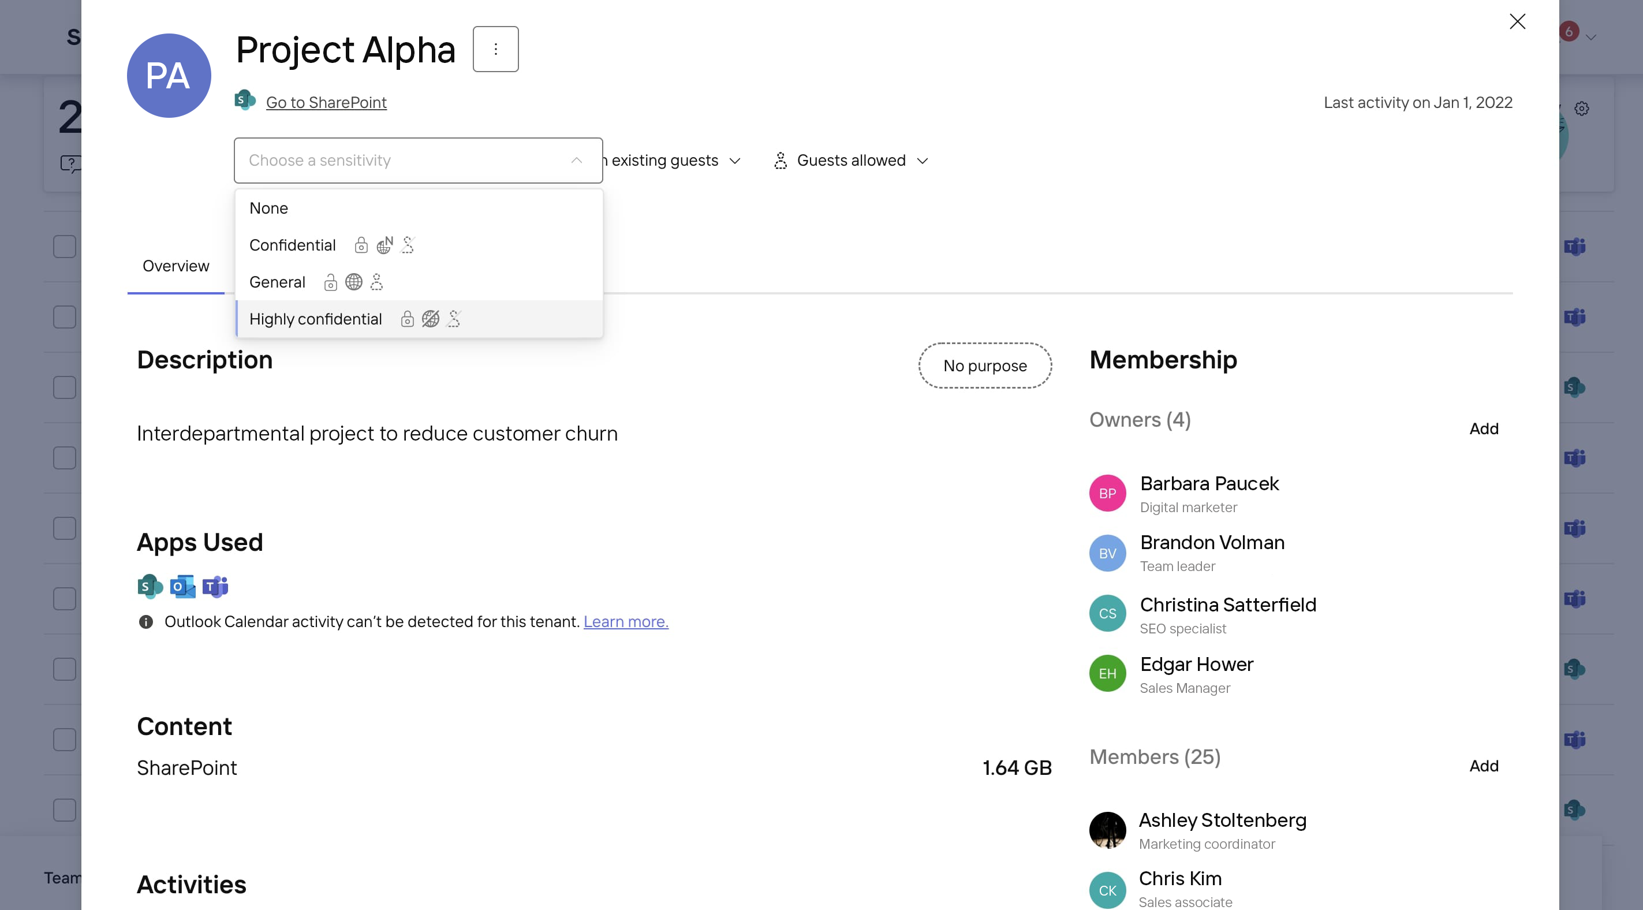The height and width of the screenshot is (910, 1643).
Task: Click the lock icon on the Confidential option
Action: click(361, 245)
